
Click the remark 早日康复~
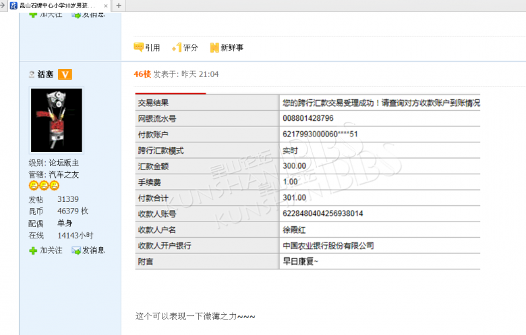(301, 261)
